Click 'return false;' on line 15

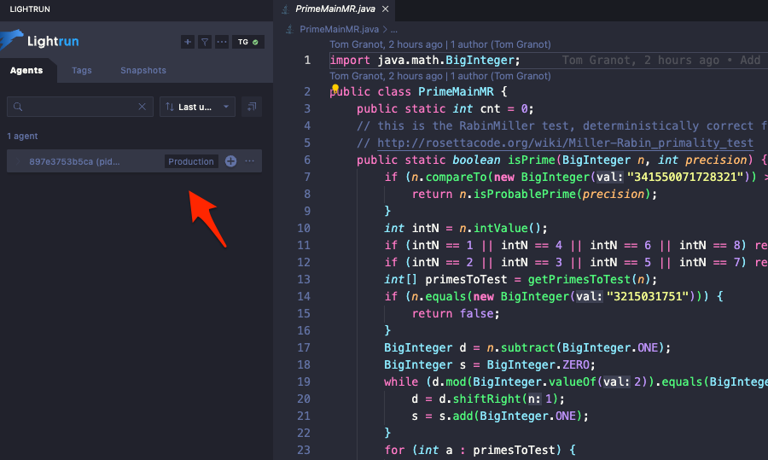[x=456, y=313]
